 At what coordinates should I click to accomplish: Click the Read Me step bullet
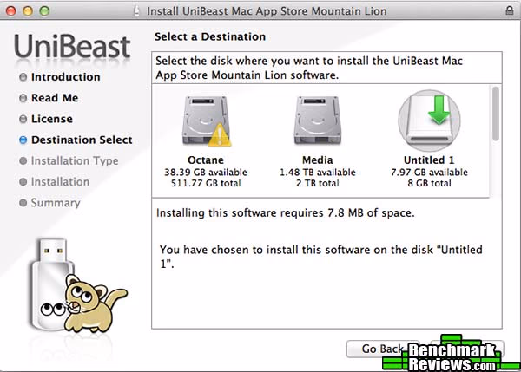pyautogui.click(x=23, y=98)
